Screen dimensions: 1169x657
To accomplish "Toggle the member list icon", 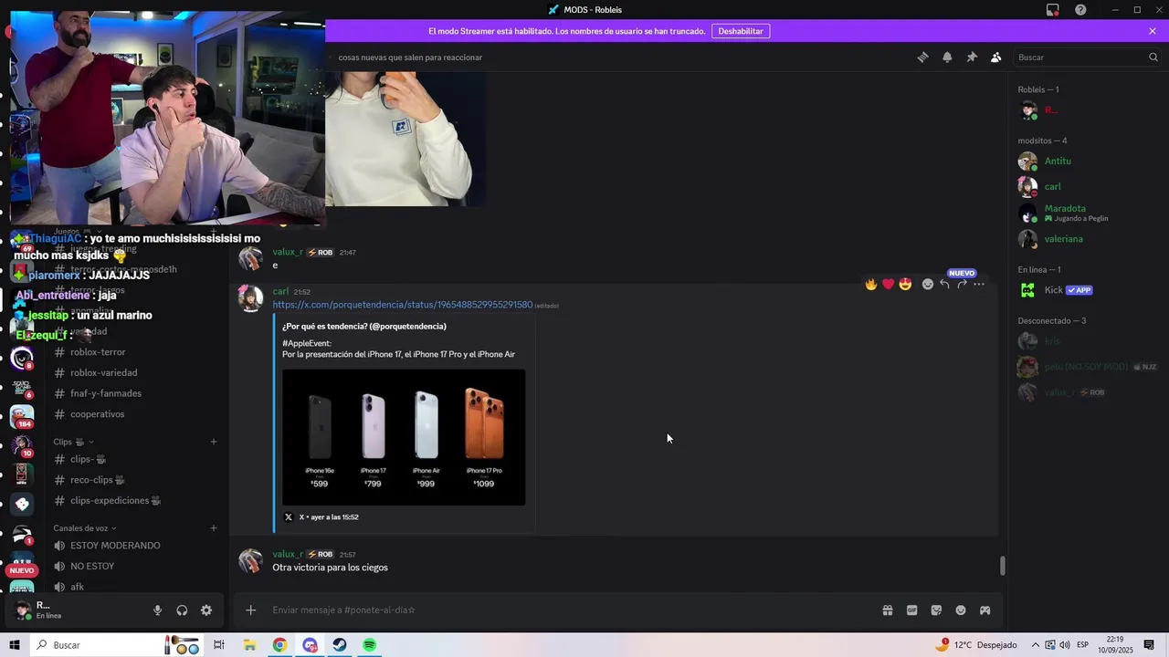I will [995, 57].
